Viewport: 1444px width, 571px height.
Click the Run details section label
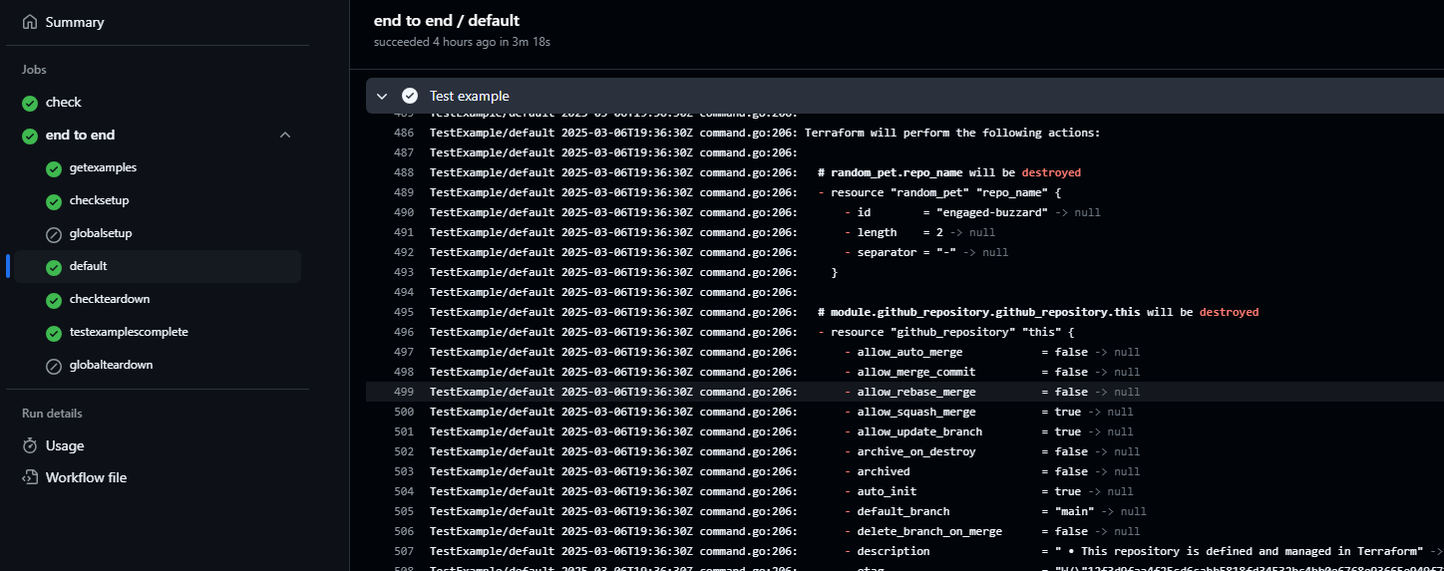pyautogui.click(x=52, y=414)
